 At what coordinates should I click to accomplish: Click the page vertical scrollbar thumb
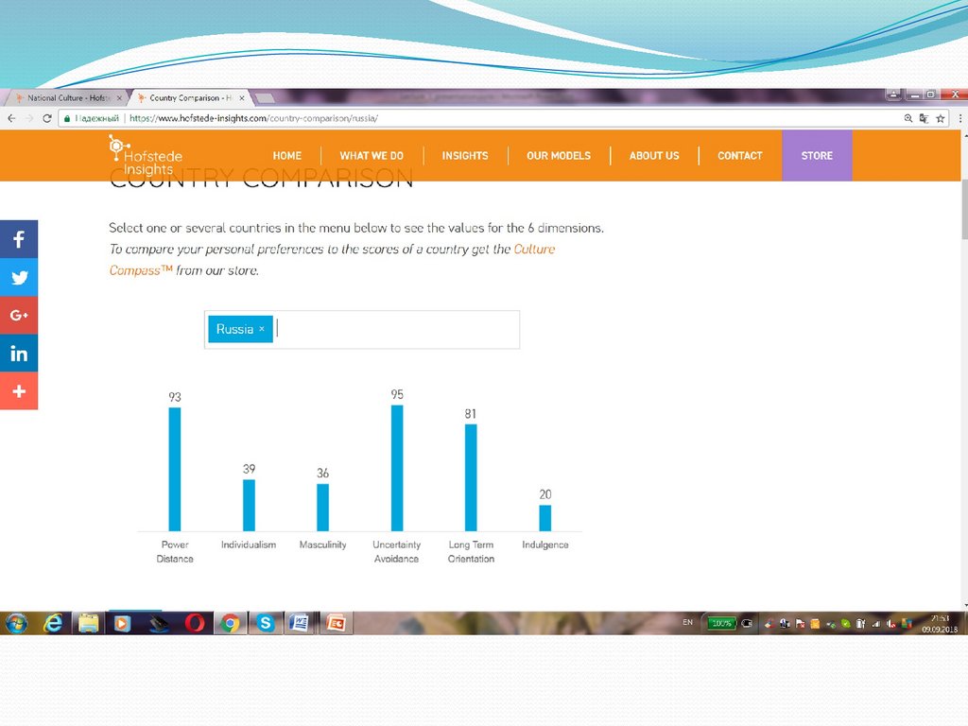click(963, 209)
